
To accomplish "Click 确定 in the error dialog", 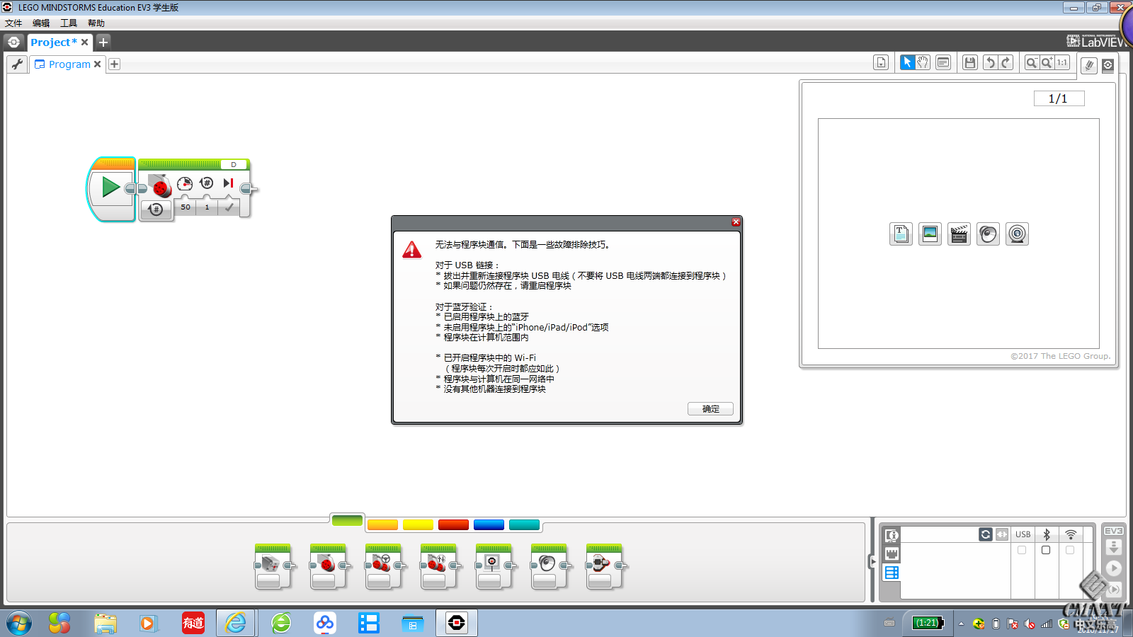I will 710,409.
